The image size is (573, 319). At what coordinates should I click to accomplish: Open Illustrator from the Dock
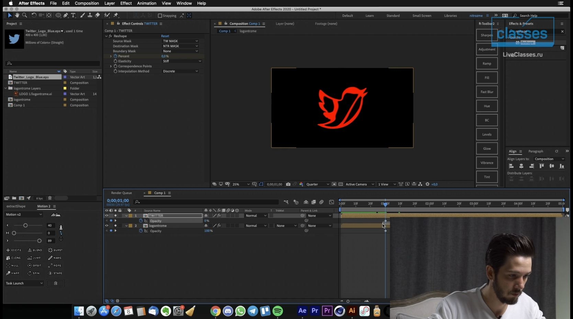[x=352, y=311]
